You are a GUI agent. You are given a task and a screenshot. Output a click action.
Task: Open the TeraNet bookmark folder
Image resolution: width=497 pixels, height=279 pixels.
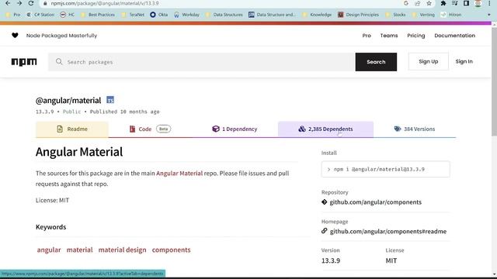pos(133,15)
